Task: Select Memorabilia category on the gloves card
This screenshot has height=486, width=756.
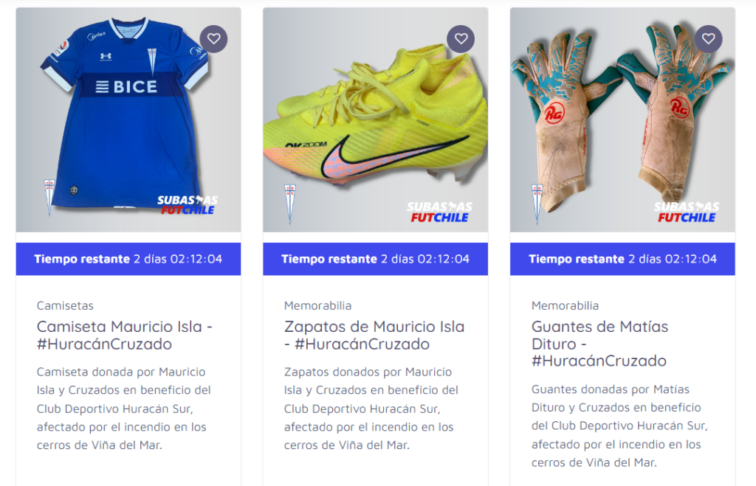Action: pos(565,305)
